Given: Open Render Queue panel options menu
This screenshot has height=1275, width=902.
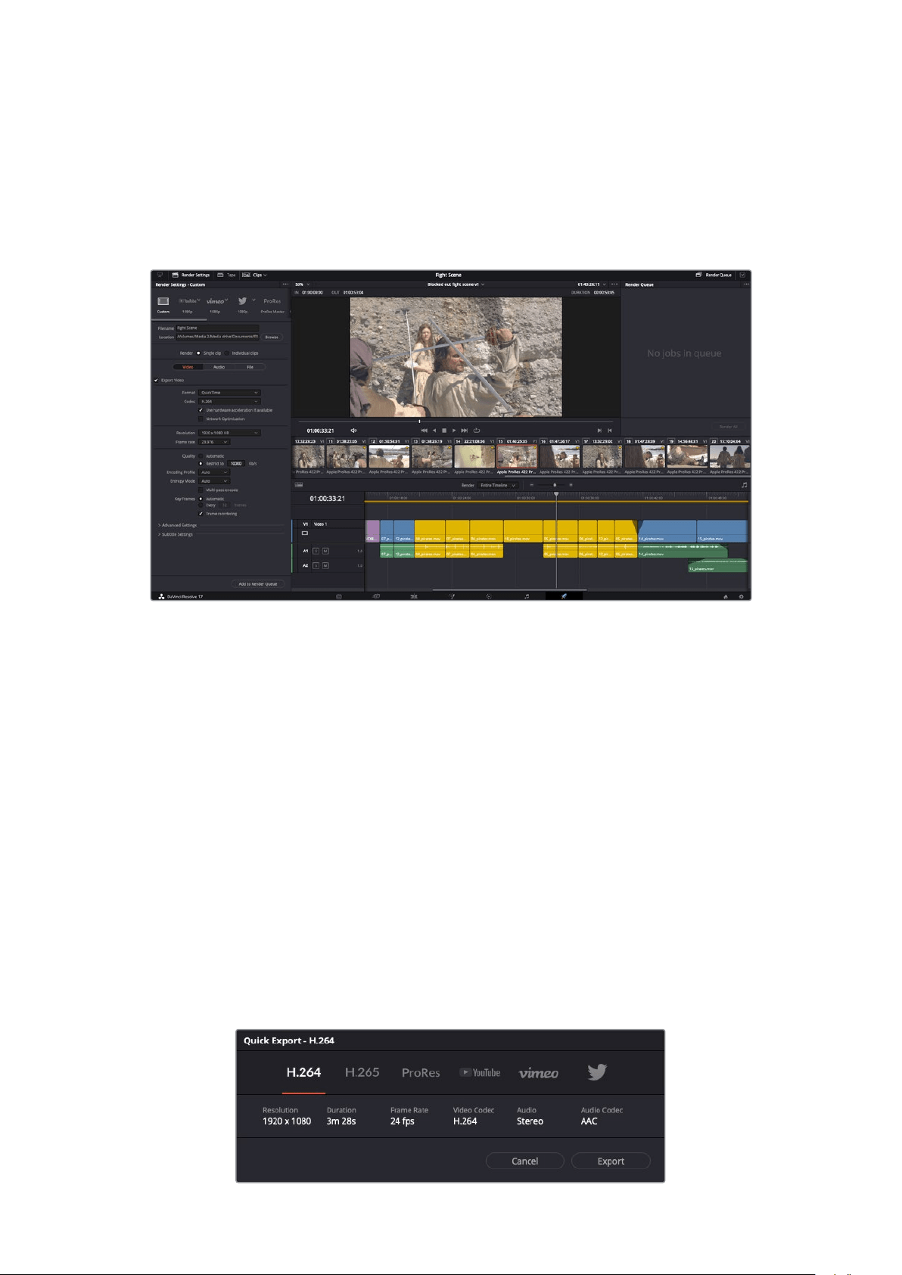Looking at the screenshot, I should [x=746, y=285].
